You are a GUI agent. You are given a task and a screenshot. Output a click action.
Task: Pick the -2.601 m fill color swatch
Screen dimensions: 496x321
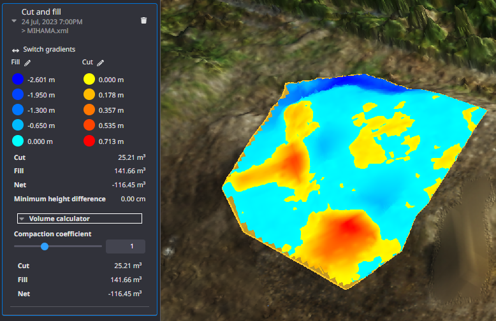pyautogui.click(x=18, y=79)
